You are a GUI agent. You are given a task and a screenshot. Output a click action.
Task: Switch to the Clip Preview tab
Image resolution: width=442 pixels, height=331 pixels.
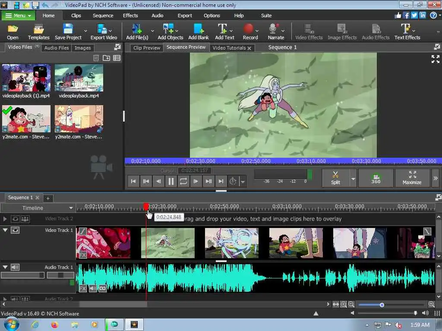[147, 48]
